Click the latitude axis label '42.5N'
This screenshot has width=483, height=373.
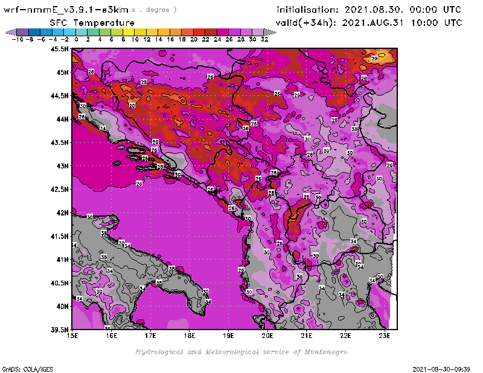(x=59, y=190)
